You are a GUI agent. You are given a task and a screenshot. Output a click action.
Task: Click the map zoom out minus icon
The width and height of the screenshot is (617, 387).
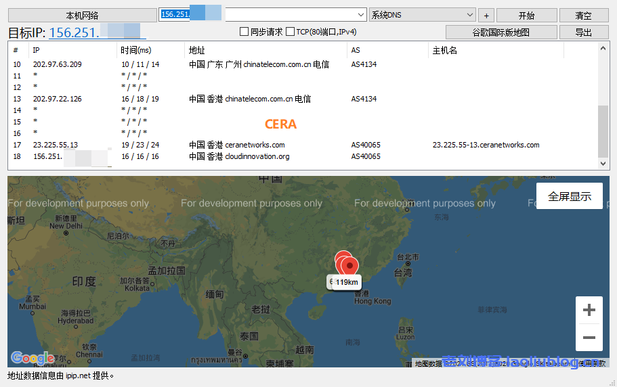[589, 338]
